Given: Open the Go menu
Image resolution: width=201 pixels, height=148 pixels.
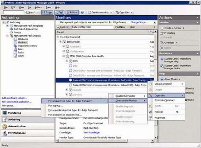Looking at the screenshot, I should (x=29, y=7).
